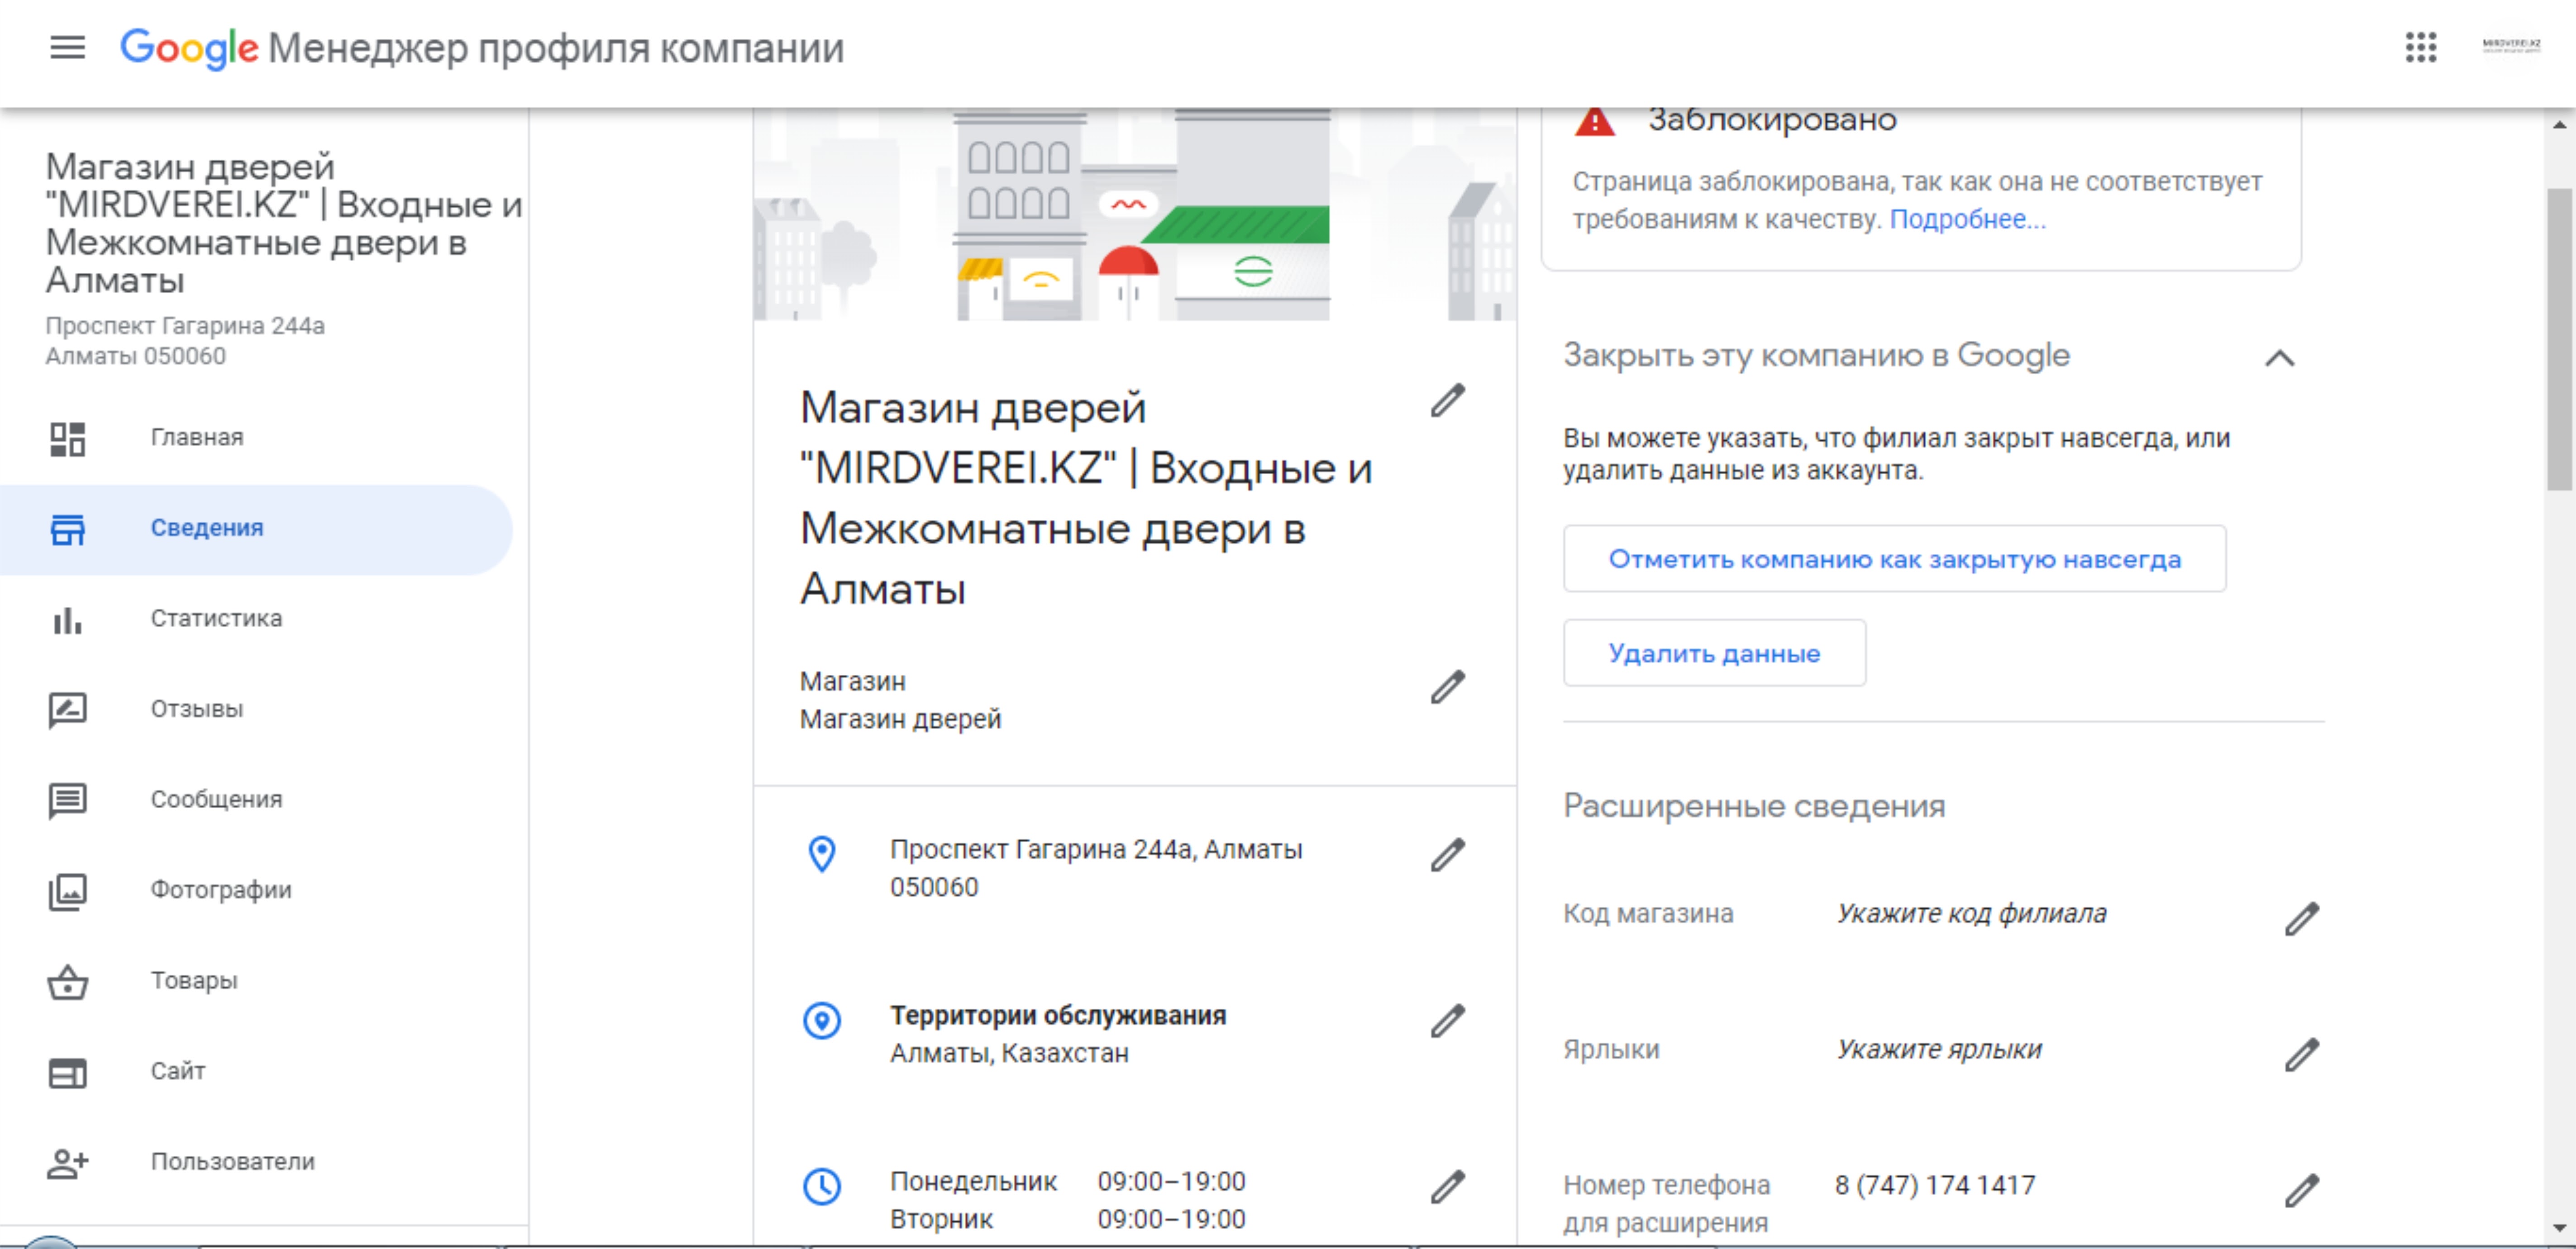
Task: Click the Google logo
Action: [189, 48]
